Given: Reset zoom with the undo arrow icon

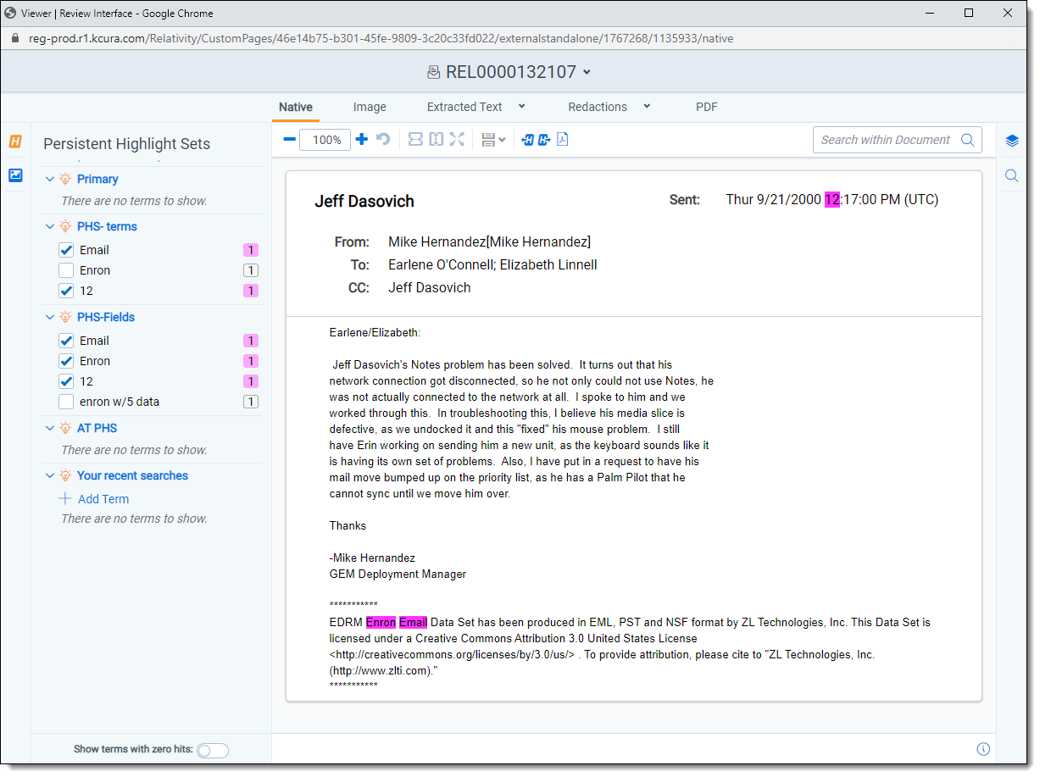Looking at the screenshot, I should (x=383, y=140).
